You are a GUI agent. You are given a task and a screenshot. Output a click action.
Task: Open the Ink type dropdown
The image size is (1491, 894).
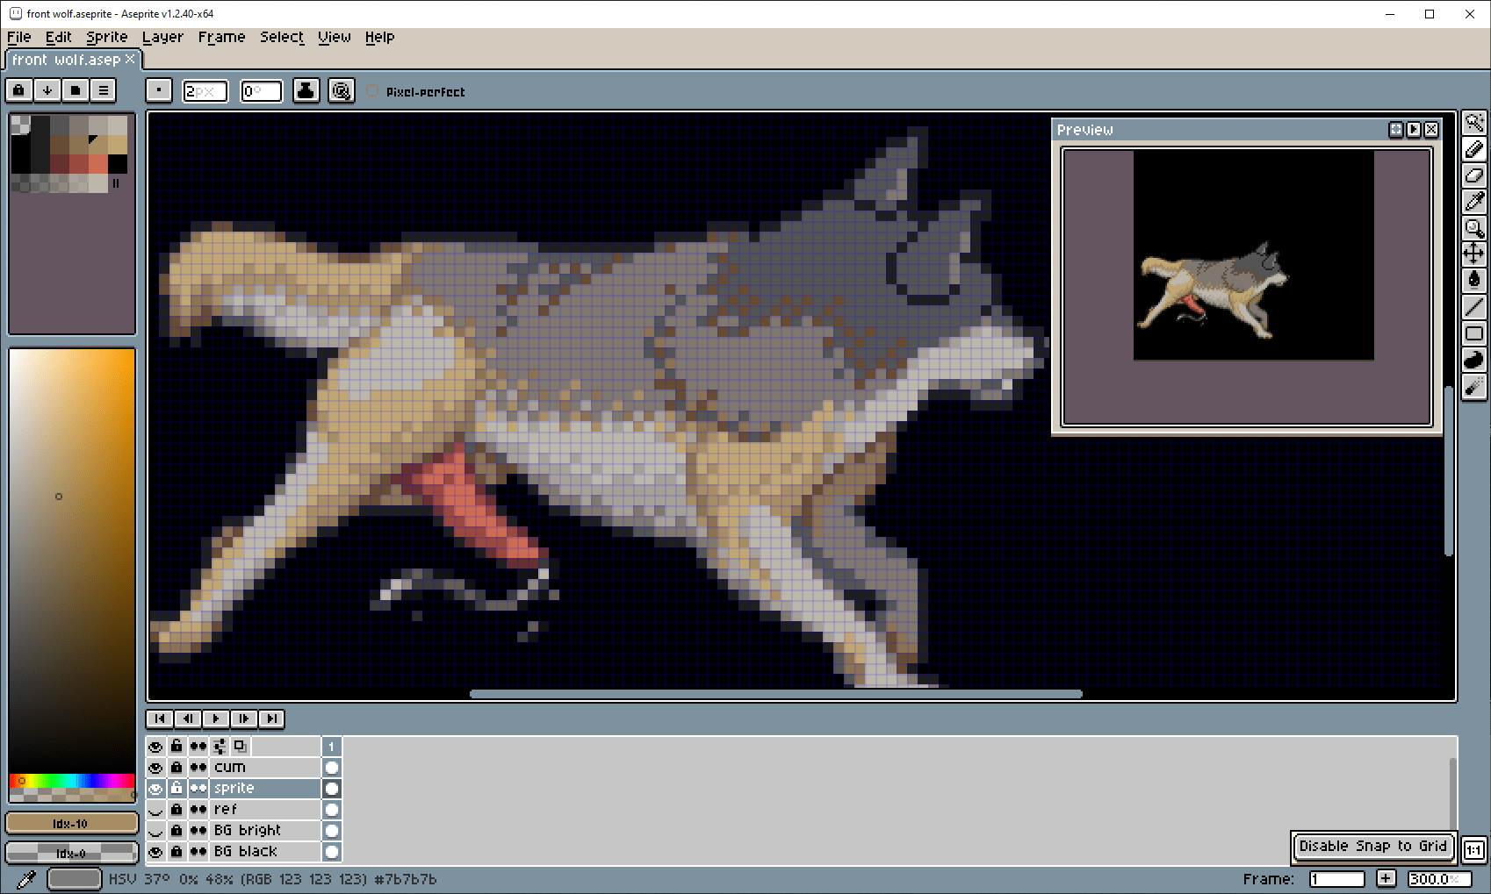pyautogui.click(x=306, y=90)
